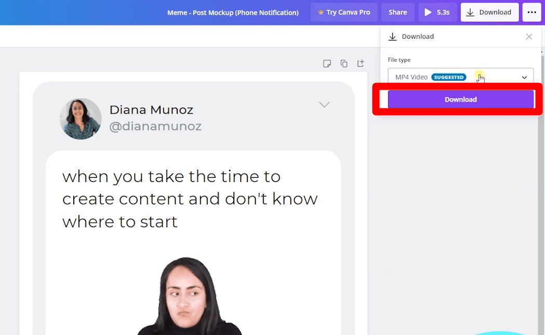Click the purple Download button in panel

(x=460, y=100)
